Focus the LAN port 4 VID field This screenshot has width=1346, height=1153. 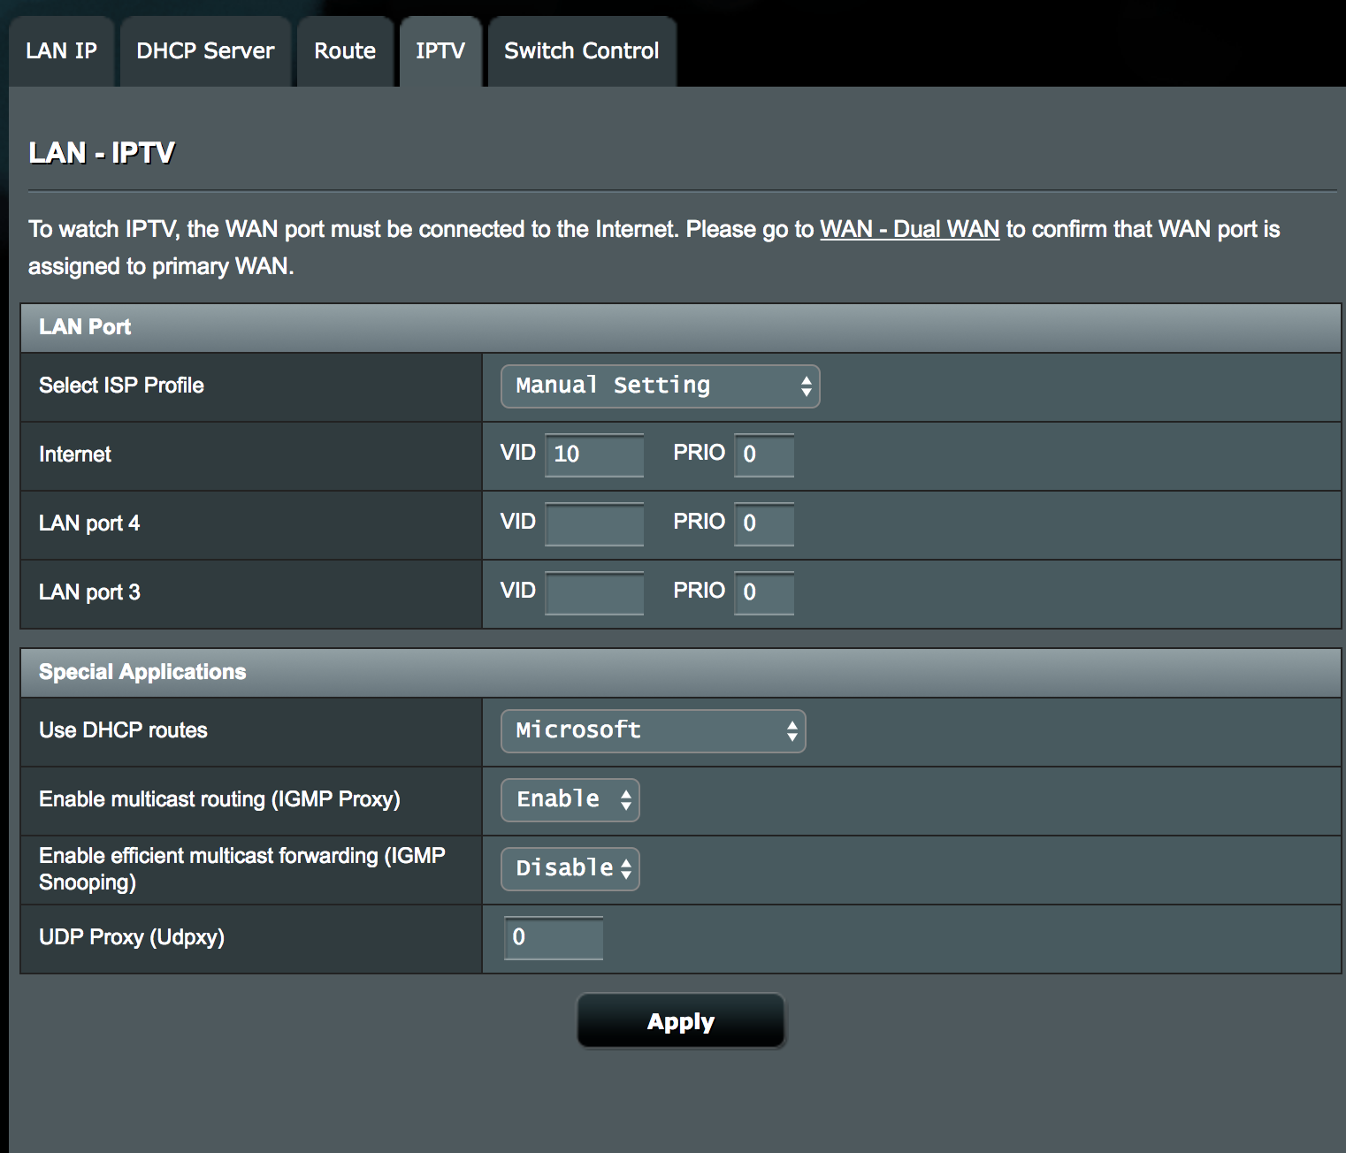tap(594, 523)
